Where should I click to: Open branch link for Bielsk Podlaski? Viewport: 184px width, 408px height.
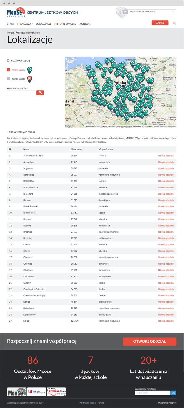[166, 206]
